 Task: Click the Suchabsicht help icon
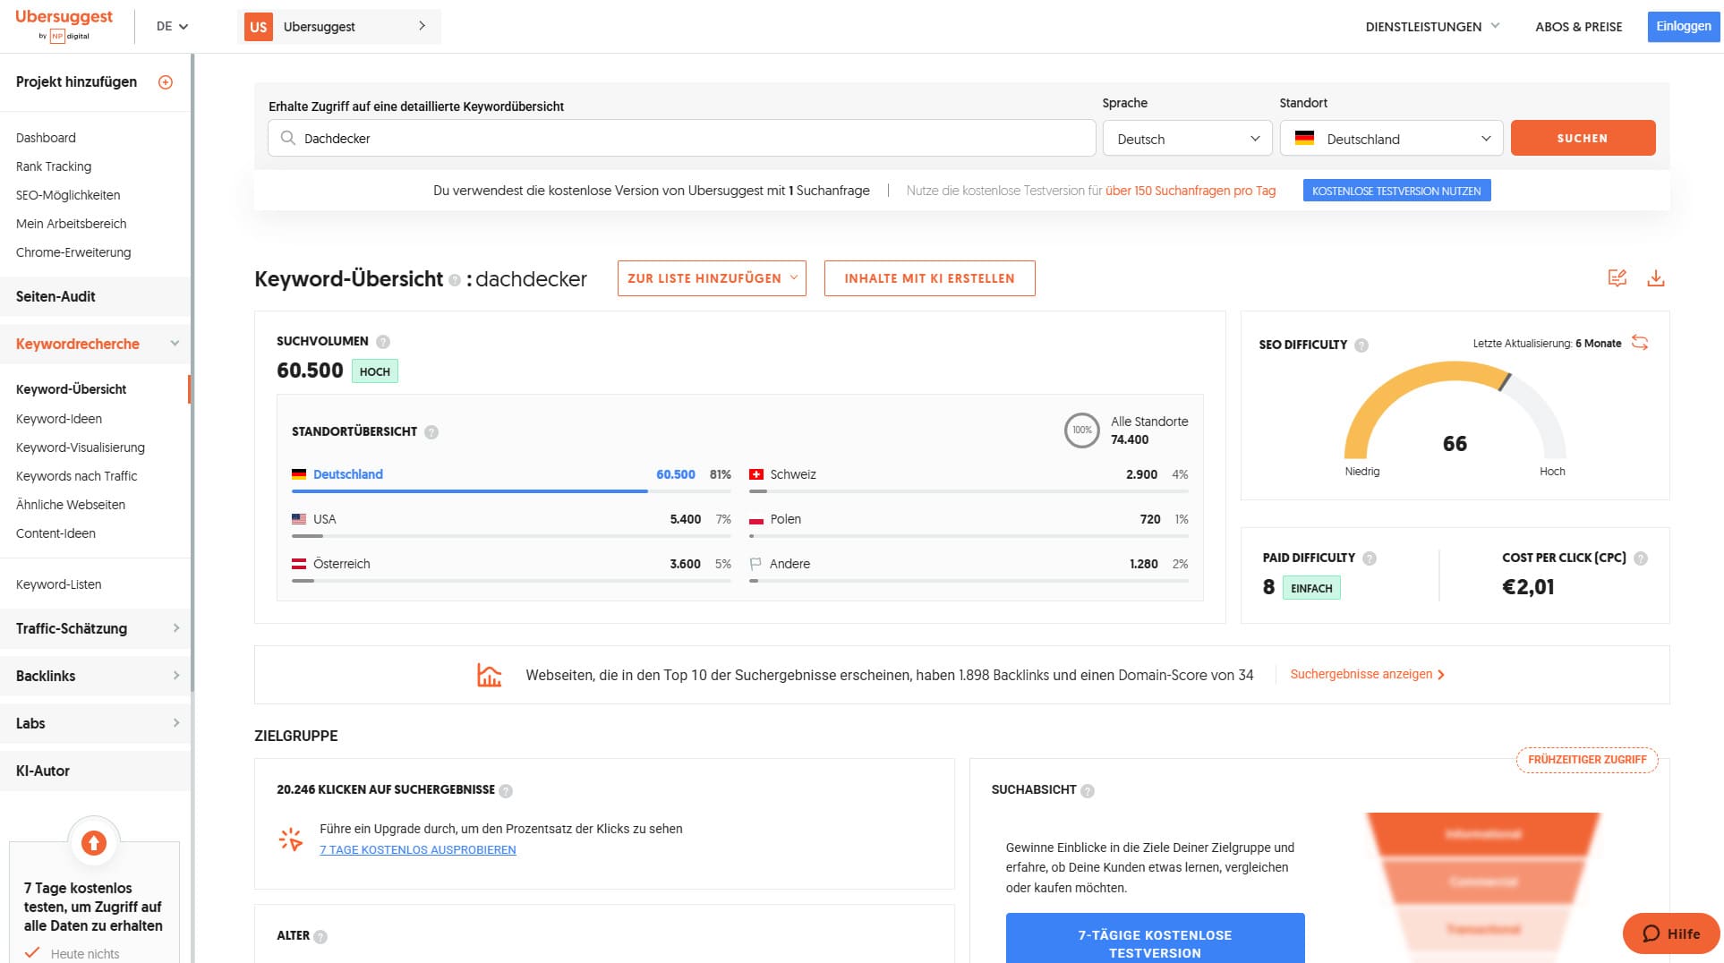[x=1088, y=791]
